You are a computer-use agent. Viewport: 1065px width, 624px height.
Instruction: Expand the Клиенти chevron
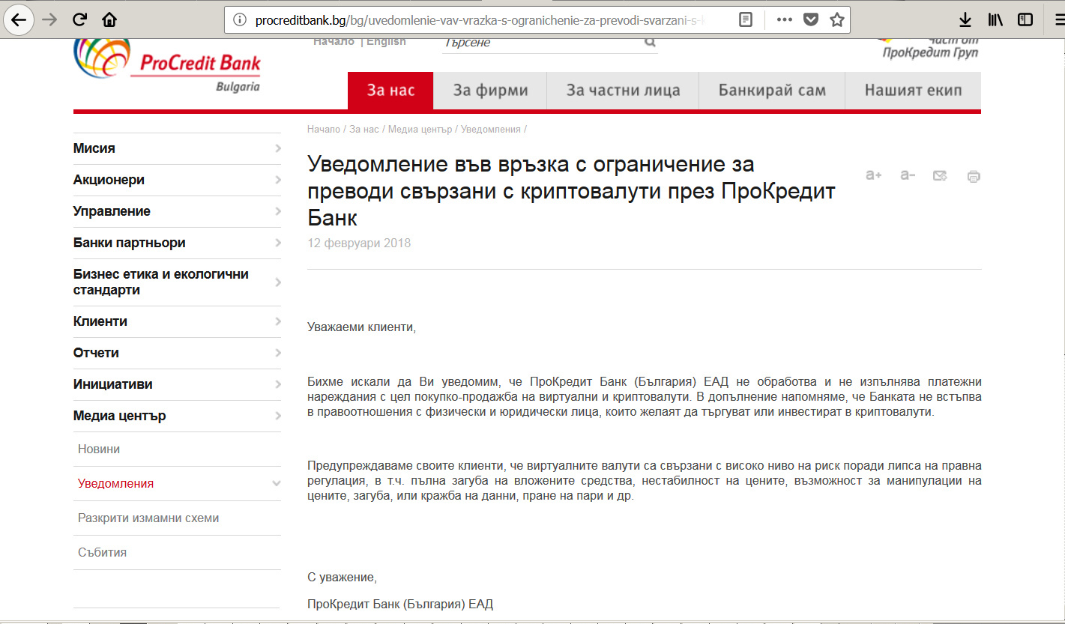(278, 321)
